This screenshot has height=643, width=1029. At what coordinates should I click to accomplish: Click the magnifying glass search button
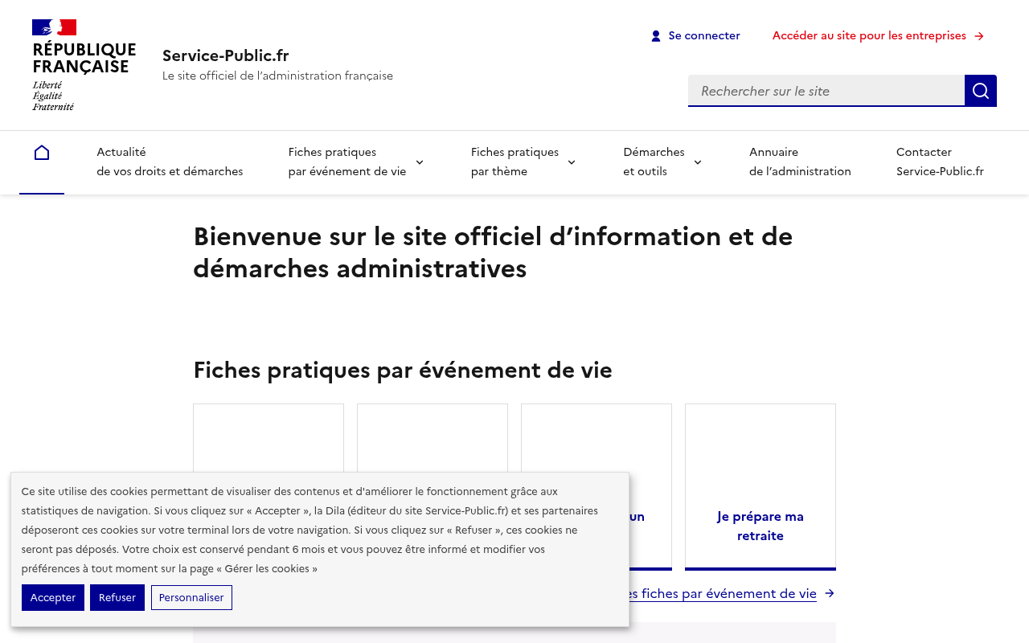981,91
